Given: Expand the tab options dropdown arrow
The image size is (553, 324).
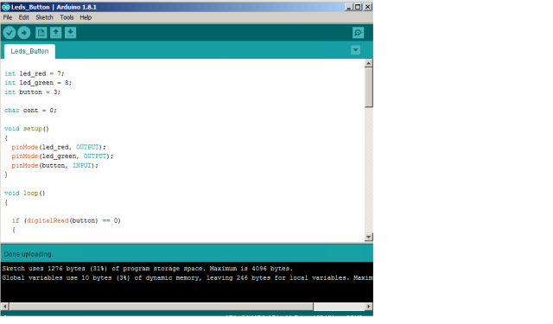Looking at the screenshot, I should [355, 50].
